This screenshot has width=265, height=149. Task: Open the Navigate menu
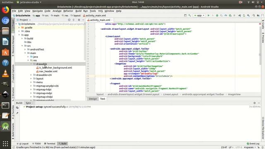38,11
